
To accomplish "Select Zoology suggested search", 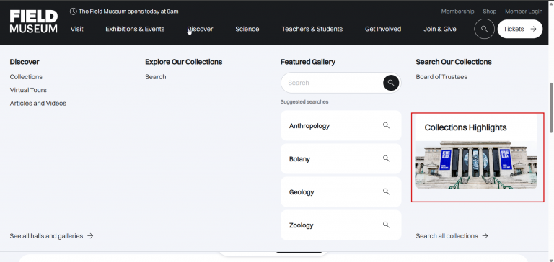I will (341, 225).
